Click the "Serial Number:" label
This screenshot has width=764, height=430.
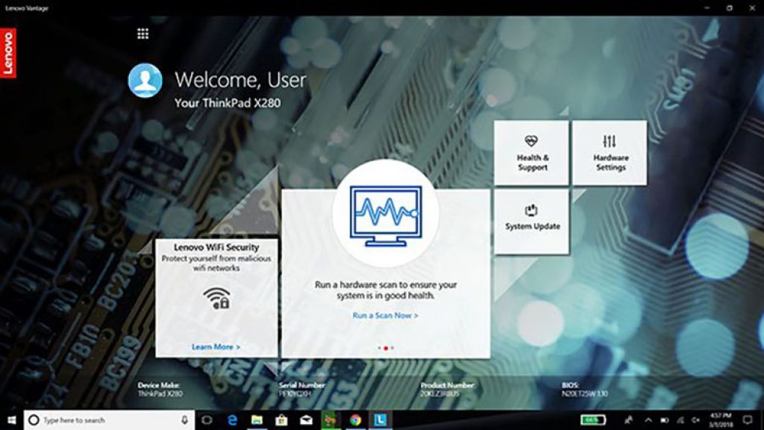point(302,385)
